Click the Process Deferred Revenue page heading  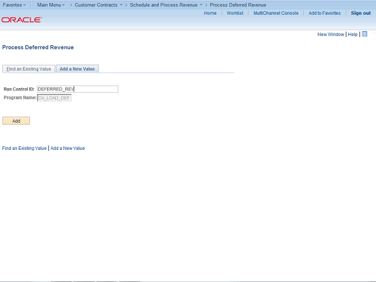point(38,47)
